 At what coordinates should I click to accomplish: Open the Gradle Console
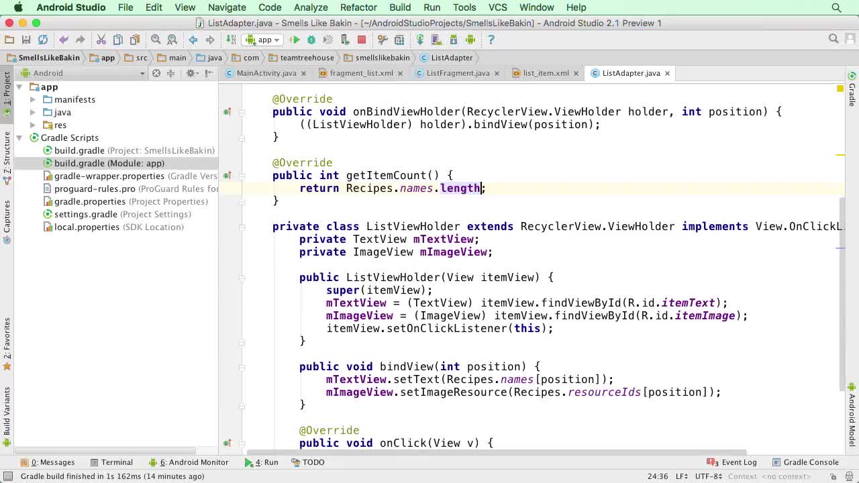click(x=805, y=462)
